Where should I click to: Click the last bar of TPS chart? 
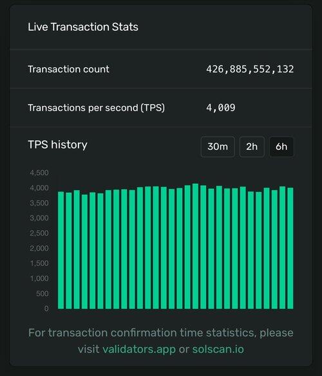pos(290,248)
